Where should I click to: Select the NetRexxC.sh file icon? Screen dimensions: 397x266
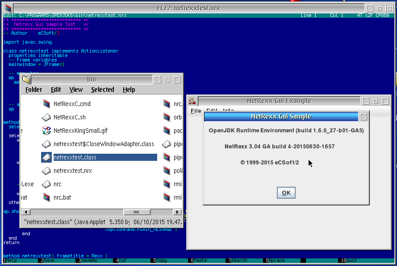46,117
